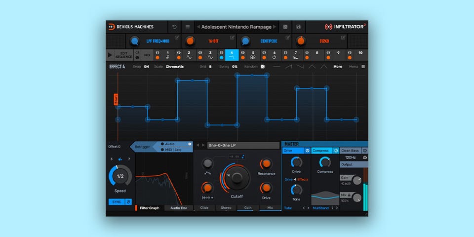The height and width of the screenshot is (237, 474).
Task: Toggle the phase invert button beside SYNC
Action: [x=128, y=202]
